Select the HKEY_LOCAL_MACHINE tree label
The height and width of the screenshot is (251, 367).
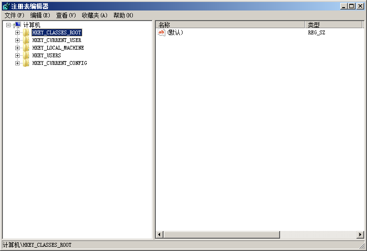[58, 48]
